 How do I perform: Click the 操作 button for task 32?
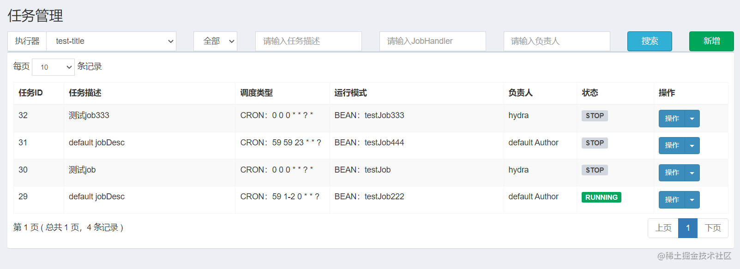click(672, 119)
